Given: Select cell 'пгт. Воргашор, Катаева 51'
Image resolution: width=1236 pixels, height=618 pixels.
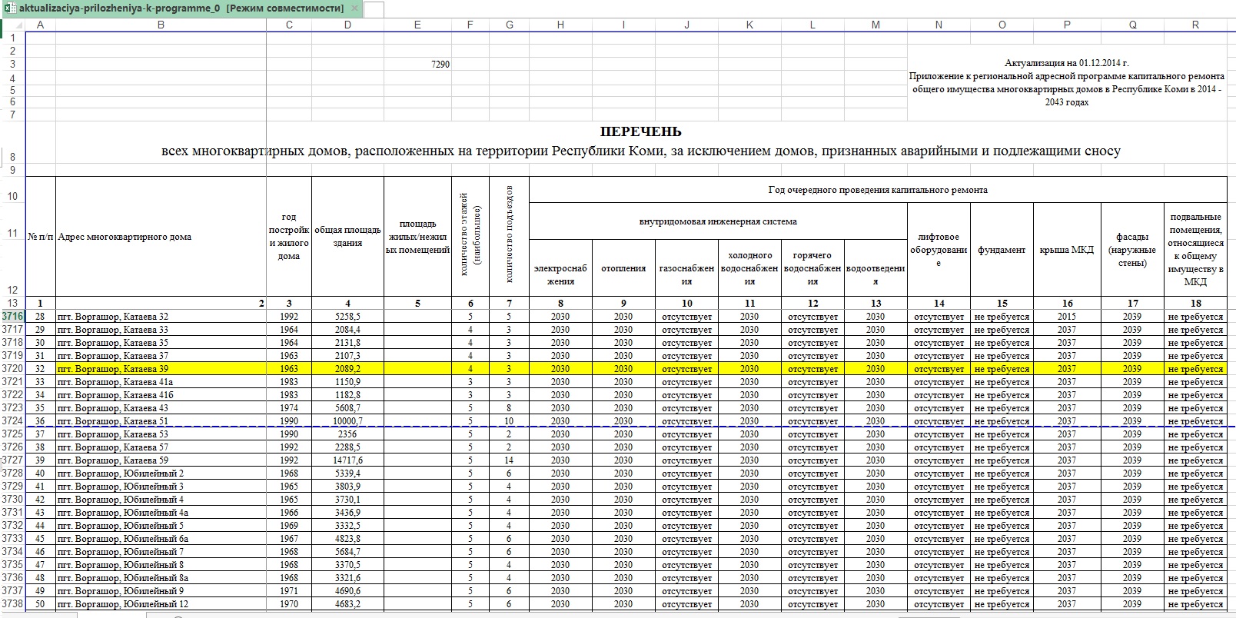Looking at the screenshot, I should click(x=161, y=421).
